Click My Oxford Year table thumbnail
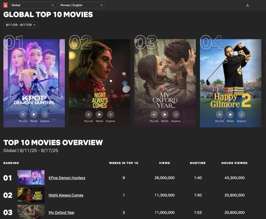Viewport: 266px width, 219px height. coord(31,212)
